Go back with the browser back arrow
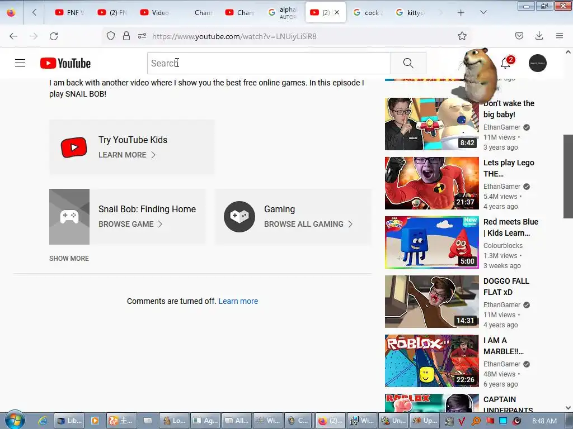Viewport: 573px width, 429px height. click(x=13, y=36)
